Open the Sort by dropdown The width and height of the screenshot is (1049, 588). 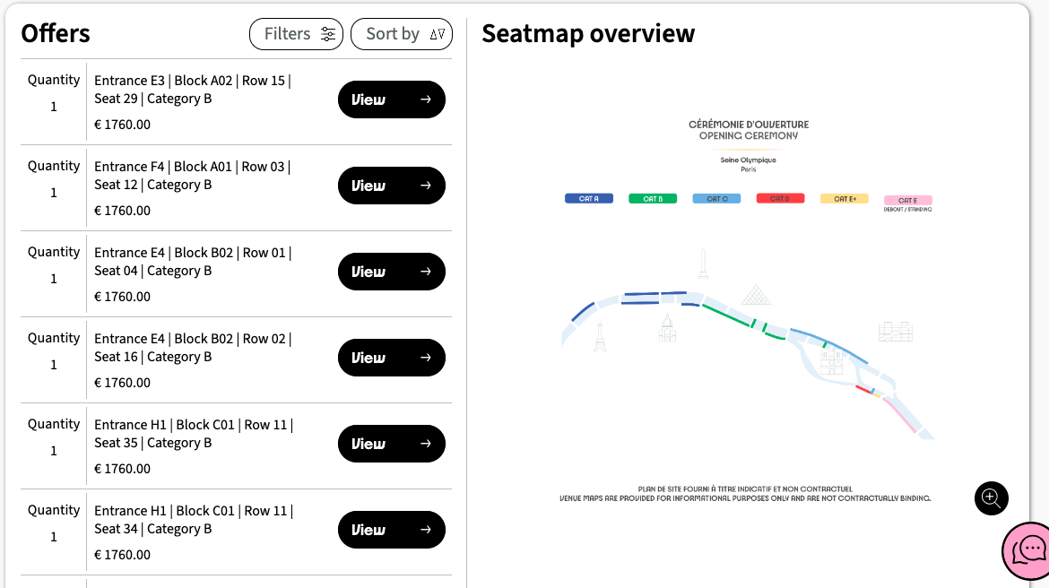[401, 34]
